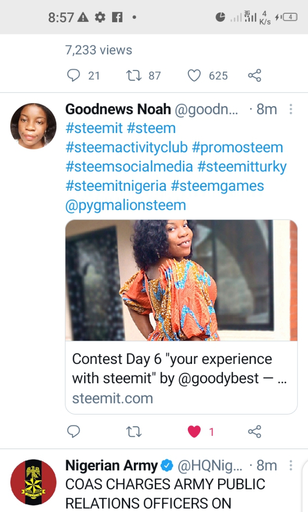Open the #promosteem hashtag
The width and height of the screenshot is (308, 512).
[x=238, y=147]
